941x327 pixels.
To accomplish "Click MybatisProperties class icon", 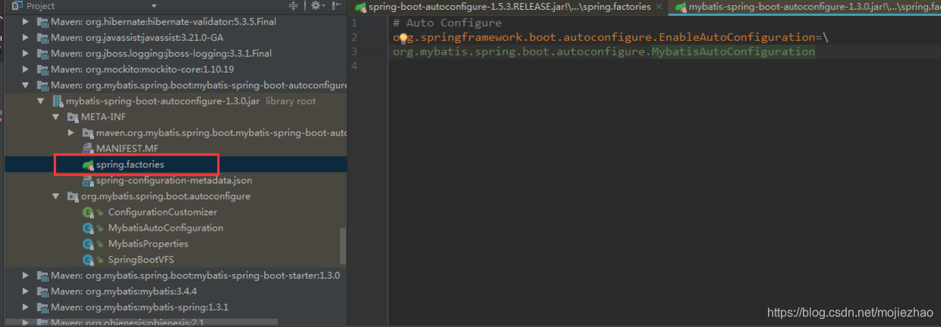I will click(x=88, y=244).
